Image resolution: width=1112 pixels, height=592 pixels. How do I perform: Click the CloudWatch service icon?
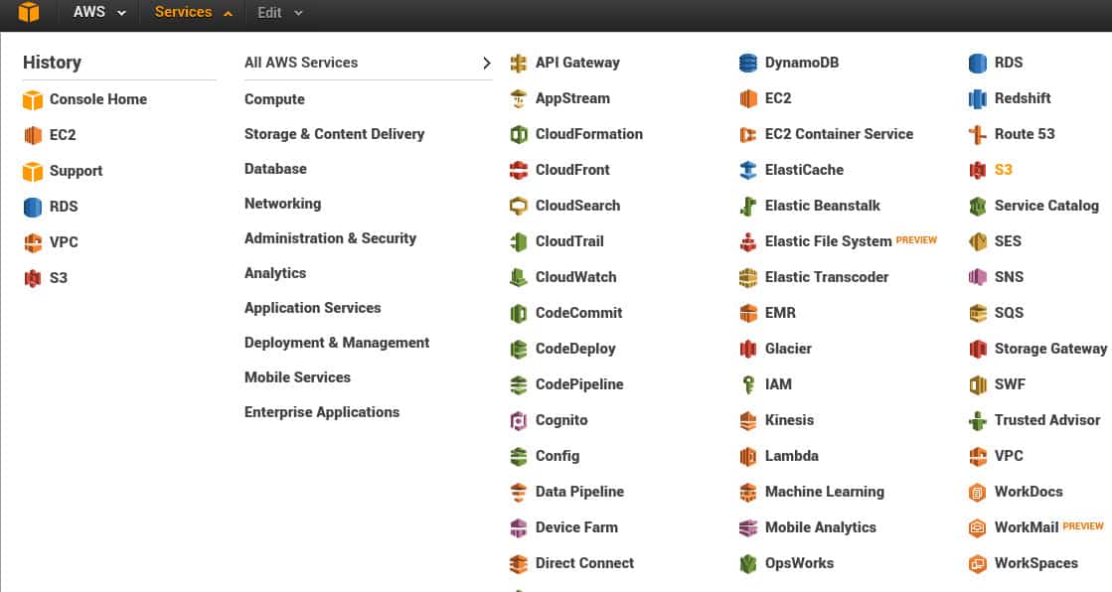pyautogui.click(x=518, y=277)
